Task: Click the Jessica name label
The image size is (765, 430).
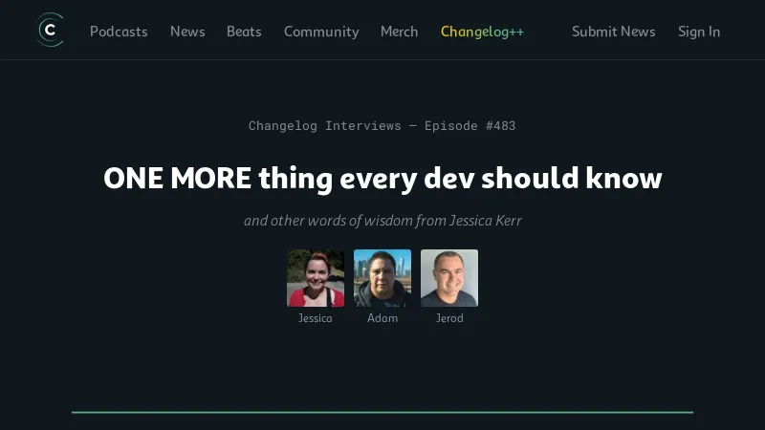Action: [316, 318]
